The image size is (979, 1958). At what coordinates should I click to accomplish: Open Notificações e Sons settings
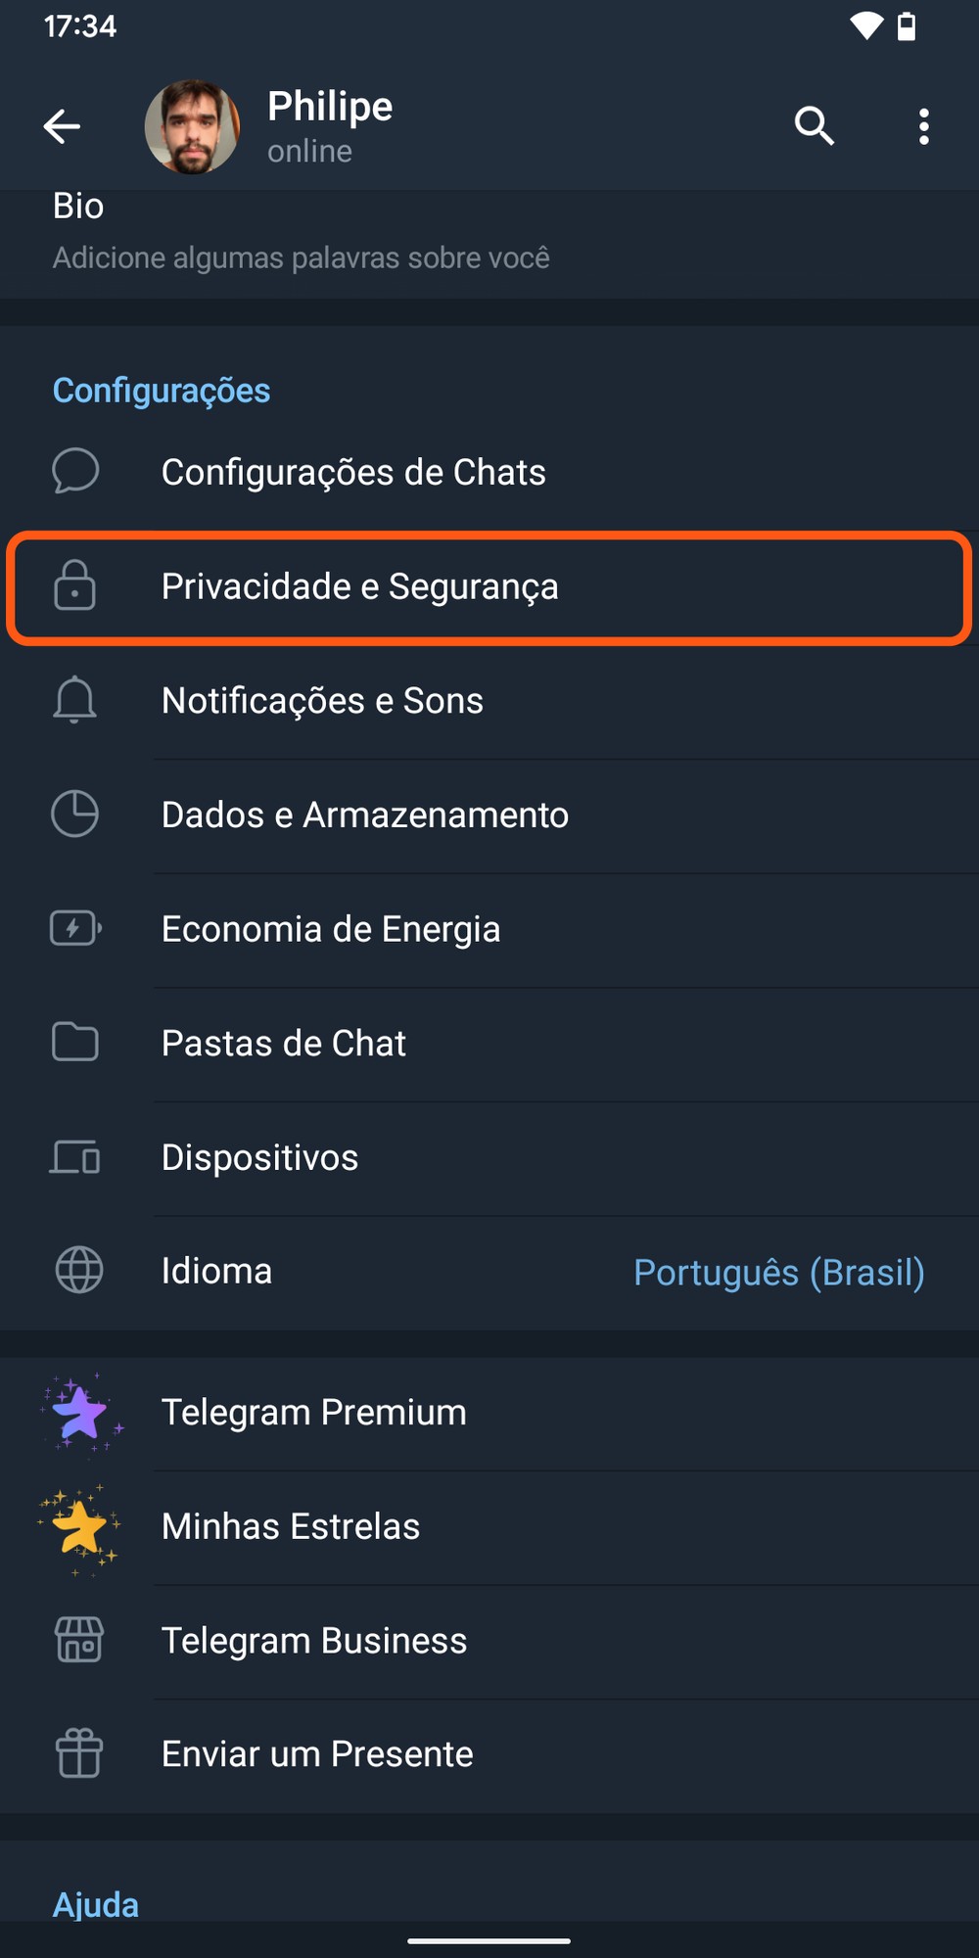(x=322, y=701)
